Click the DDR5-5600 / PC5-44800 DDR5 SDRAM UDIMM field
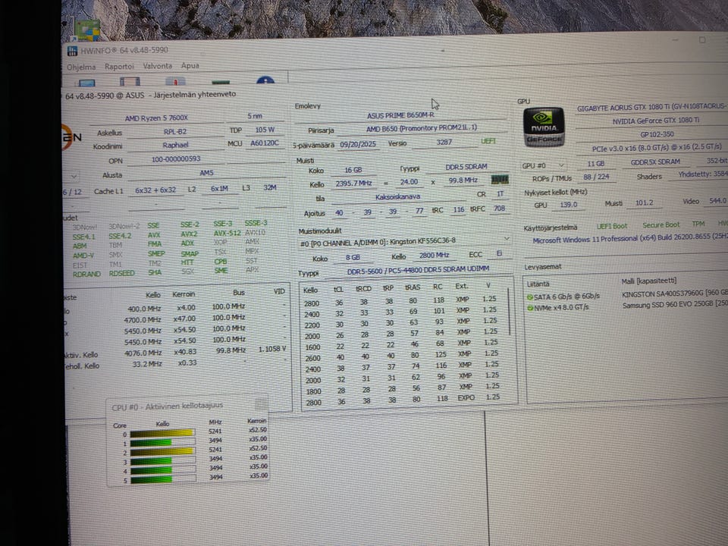The image size is (728, 546). (x=418, y=270)
